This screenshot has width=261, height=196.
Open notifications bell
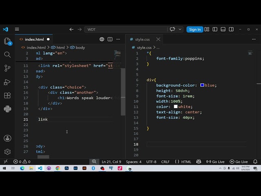coord(255,162)
